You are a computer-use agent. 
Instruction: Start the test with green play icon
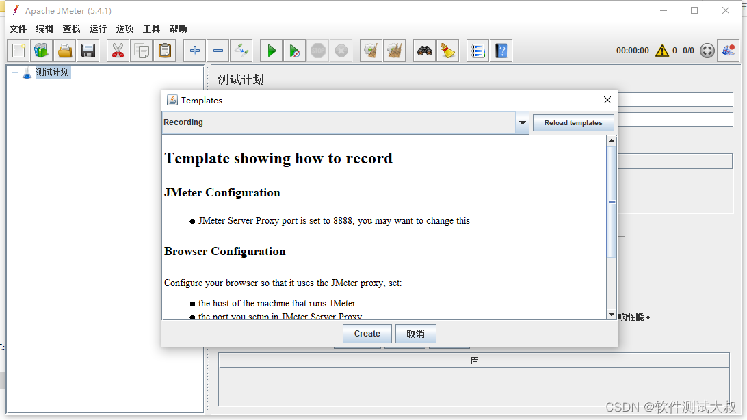point(271,51)
